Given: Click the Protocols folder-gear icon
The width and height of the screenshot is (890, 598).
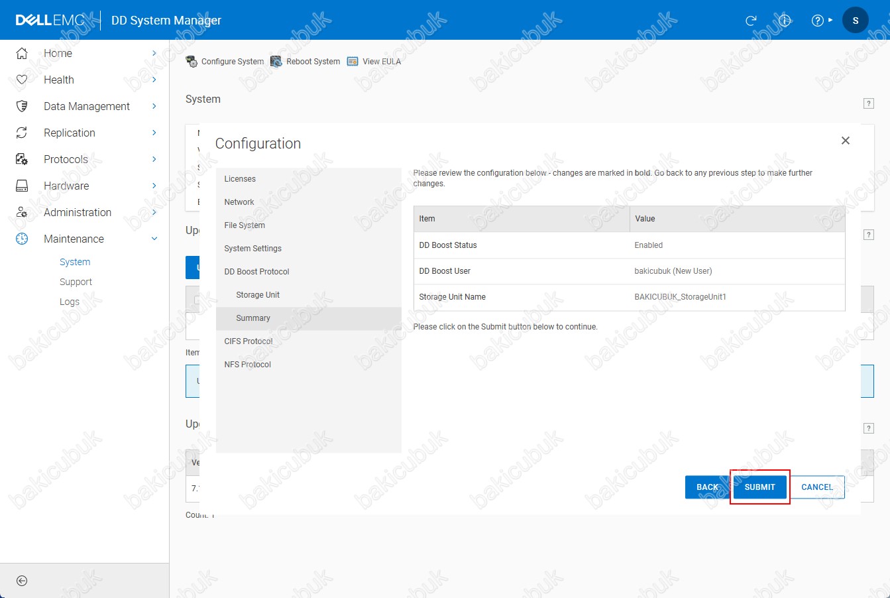Looking at the screenshot, I should coord(22,159).
